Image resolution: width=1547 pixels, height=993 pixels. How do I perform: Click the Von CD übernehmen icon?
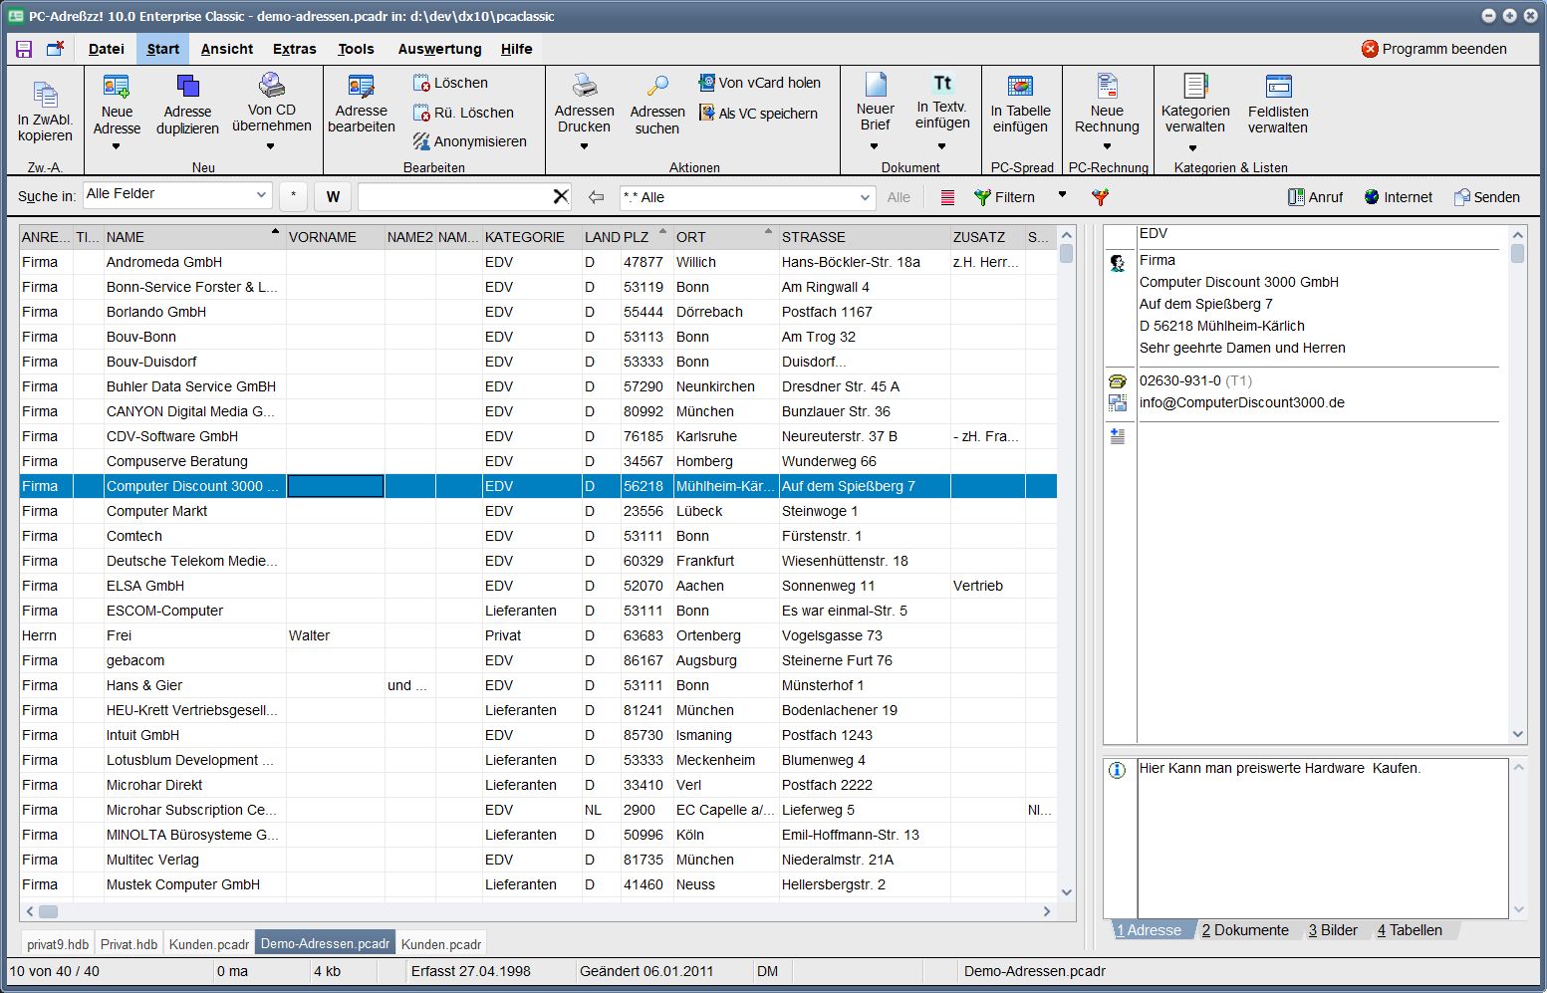pyautogui.click(x=272, y=85)
